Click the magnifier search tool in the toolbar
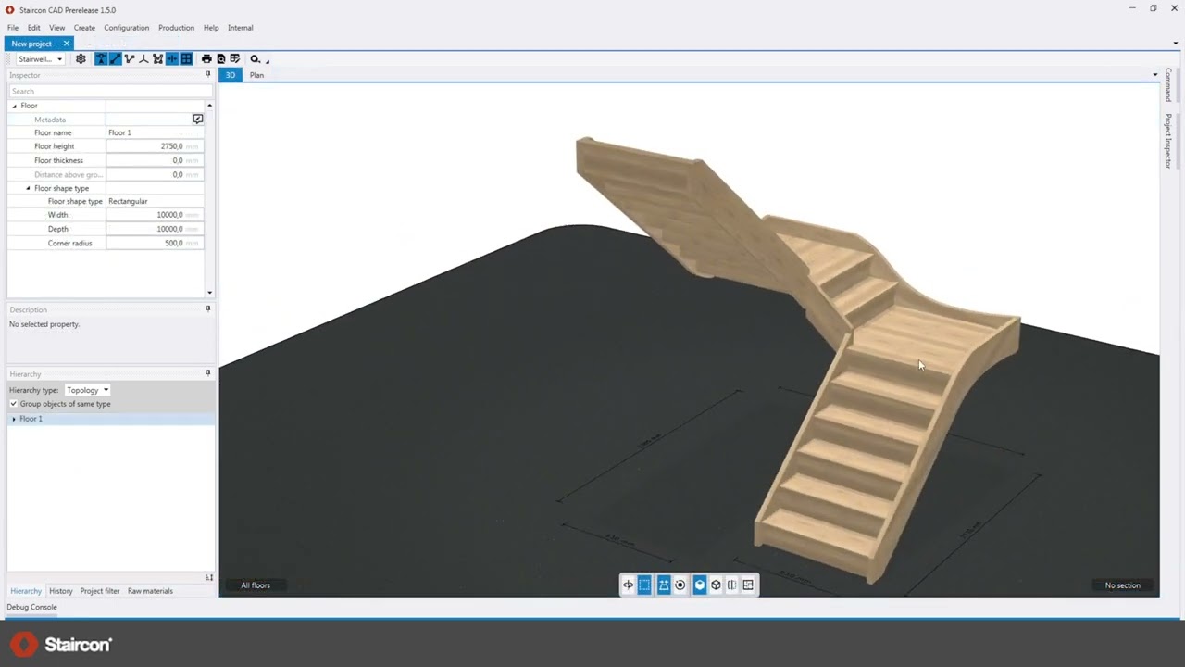 (255, 59)
